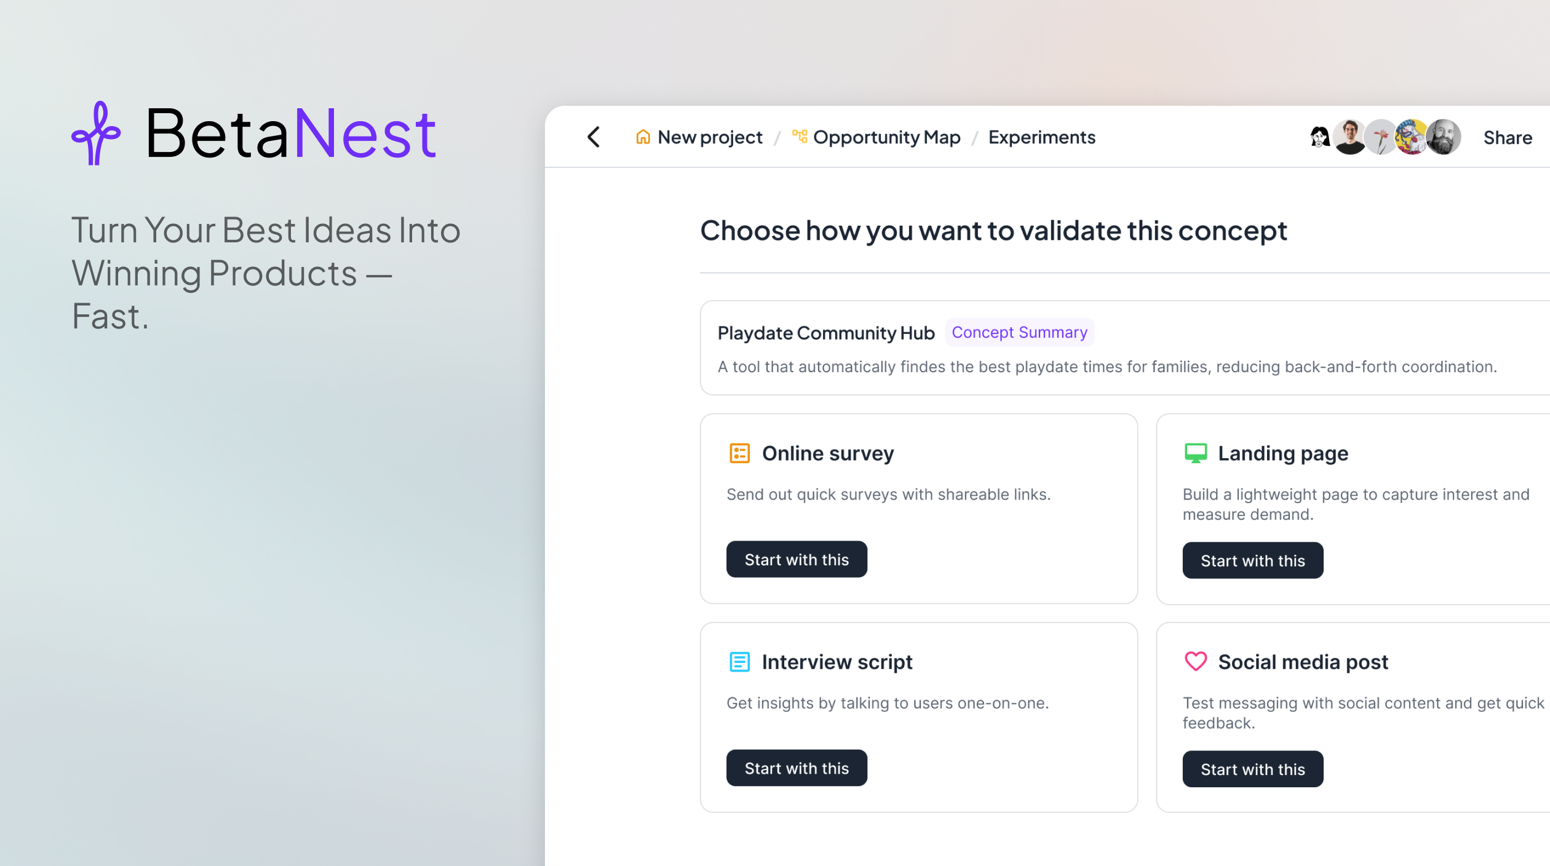Click the bearded collaborator avatar
This screenshot has width=1550, height=866.
pyautogui.click(x=1444, y=137)
